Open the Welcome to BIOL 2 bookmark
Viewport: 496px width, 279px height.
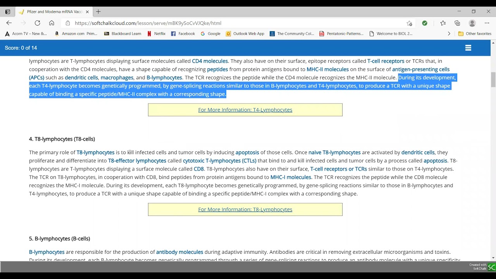(x=391, y=34)
